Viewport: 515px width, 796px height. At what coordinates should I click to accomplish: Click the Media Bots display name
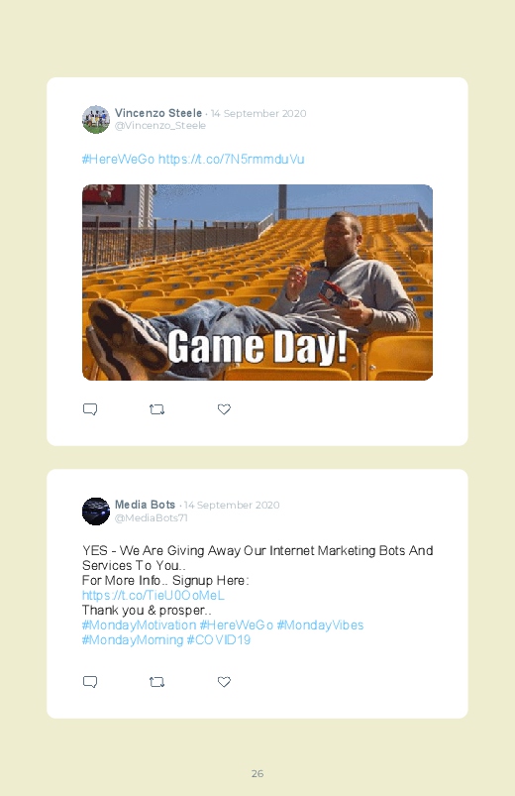(x=146, y=505)
